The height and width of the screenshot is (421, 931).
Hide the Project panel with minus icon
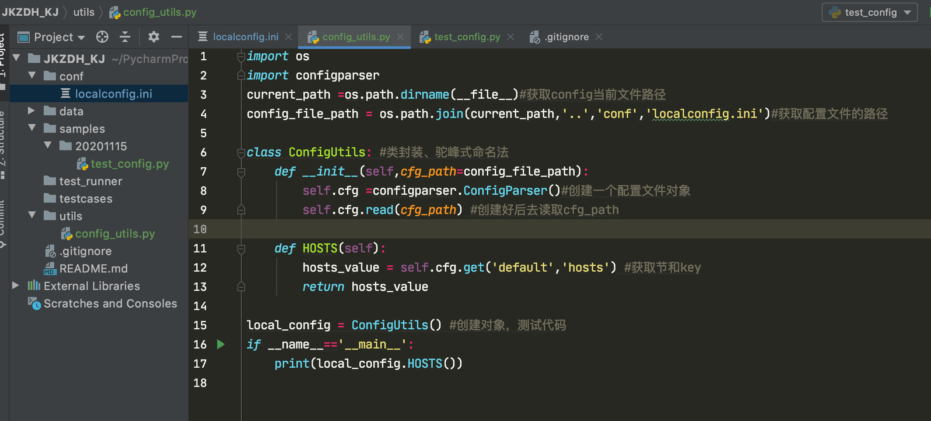coord(177,37)
